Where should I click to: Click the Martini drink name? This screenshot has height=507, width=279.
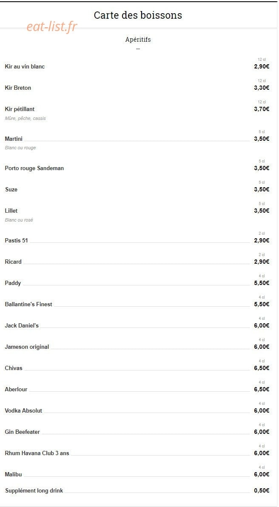click(x=14, y=139)
